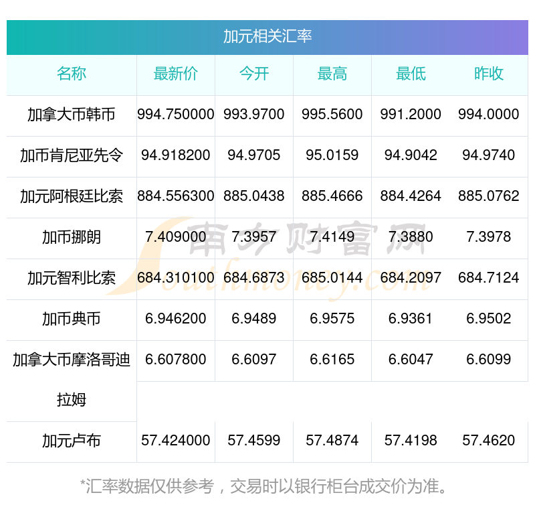Click the 加拿大币韩币 row name
Image resolution: width=535 pixels, height=507 pixels.
click(x=72, y=115)
